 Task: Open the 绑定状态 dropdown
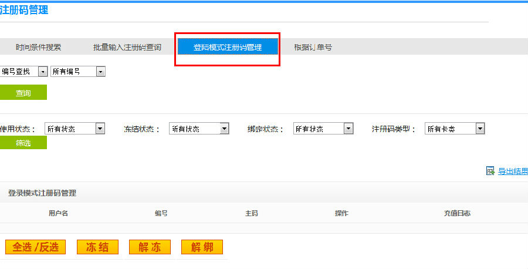[323, 129]
